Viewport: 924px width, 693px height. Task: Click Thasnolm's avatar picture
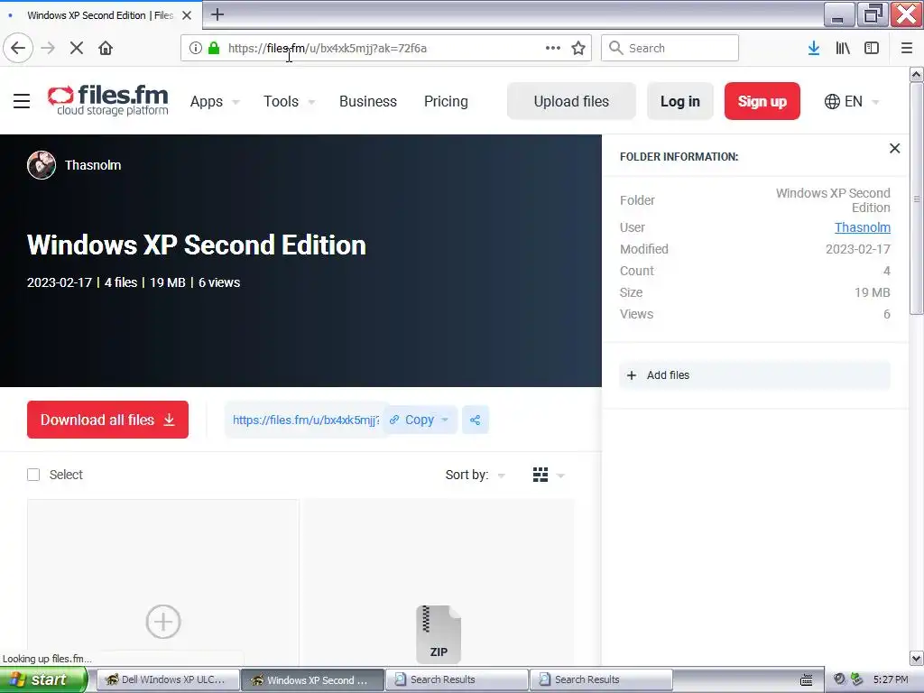tap(42, 165)
